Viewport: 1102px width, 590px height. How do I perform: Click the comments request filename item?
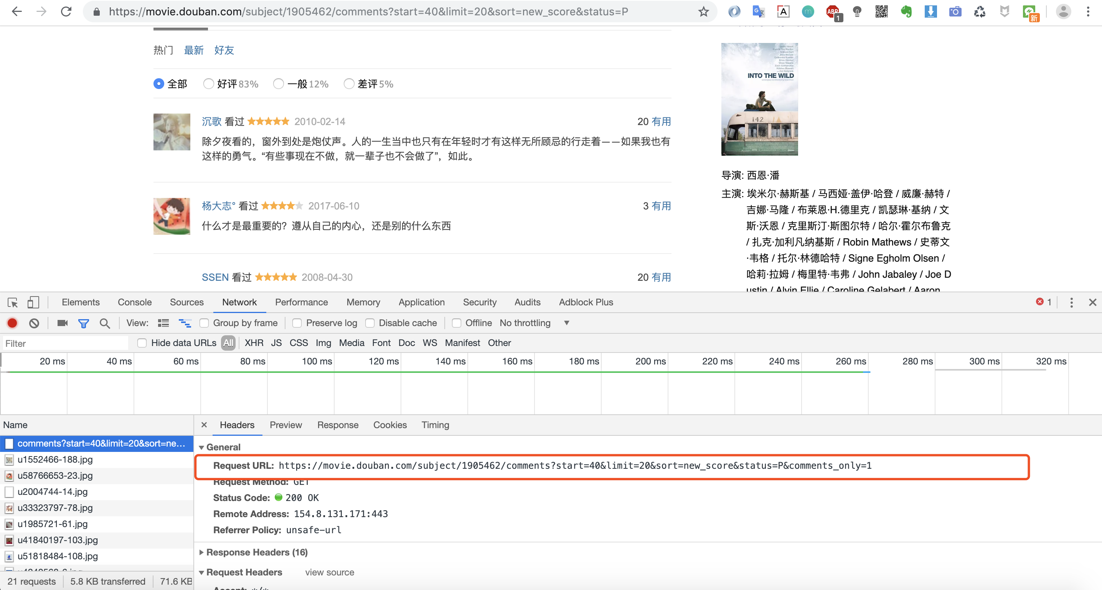tap(98, 443)
